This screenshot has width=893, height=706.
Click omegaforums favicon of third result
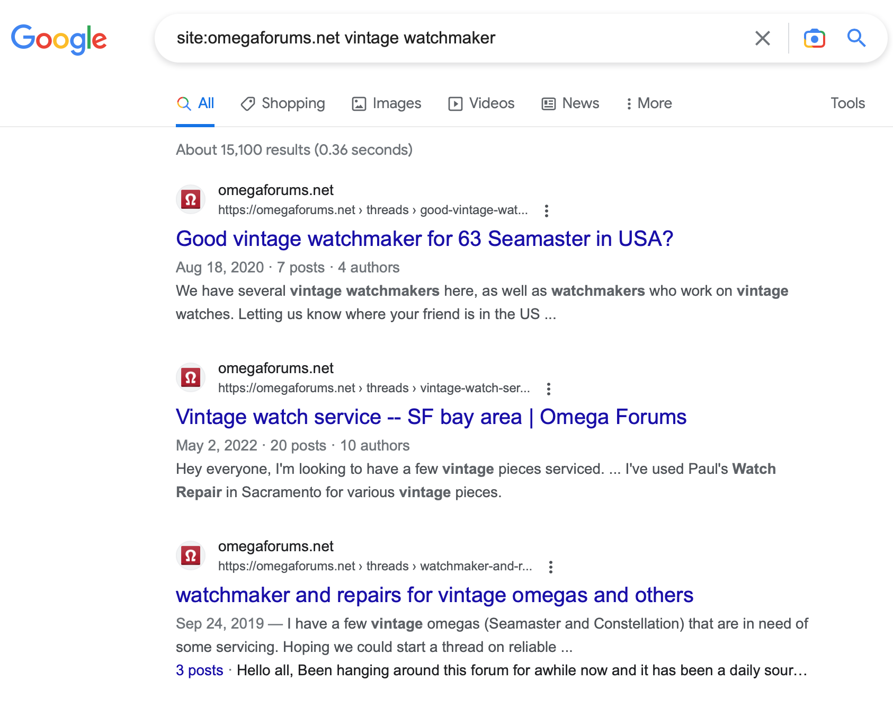191,556
